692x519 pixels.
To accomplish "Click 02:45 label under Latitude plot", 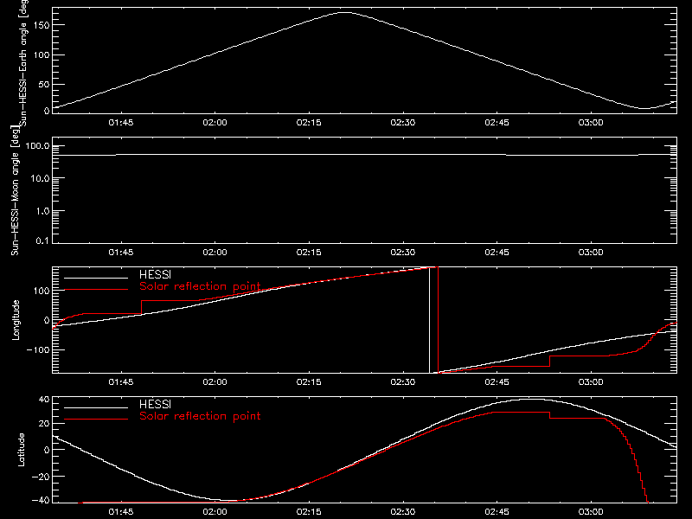I will click(x=497, y=511).
